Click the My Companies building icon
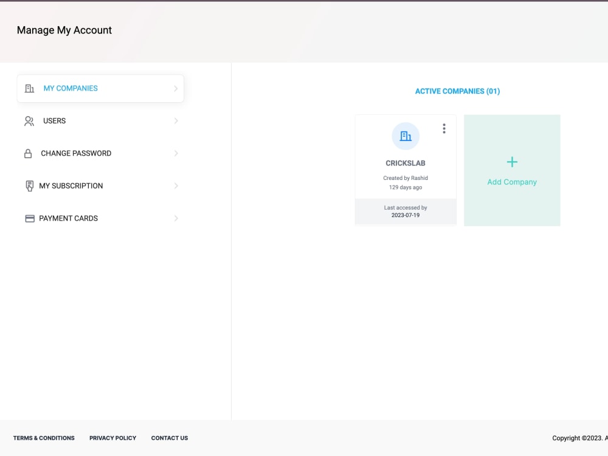Viewport: 608px width, 456px height. pos(29,88)
